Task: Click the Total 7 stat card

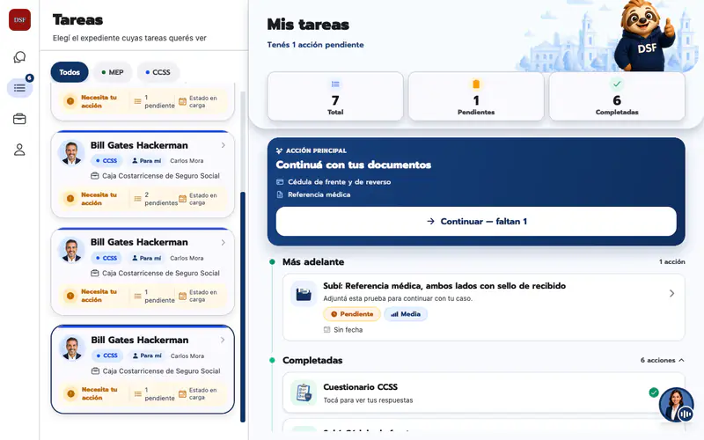Action: click(x=335, y=96)
